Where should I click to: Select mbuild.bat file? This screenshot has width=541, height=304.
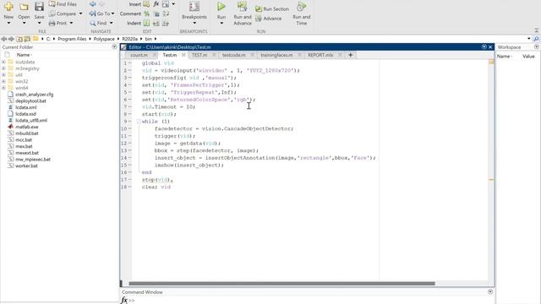click(x=27, y=133)
